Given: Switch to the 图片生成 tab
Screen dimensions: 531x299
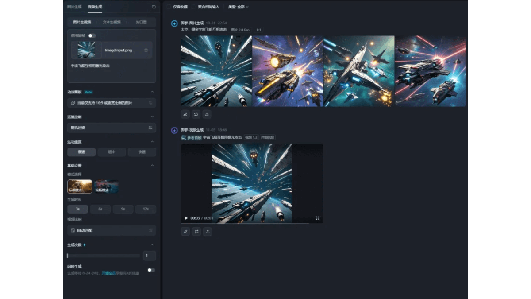Looking at the screenshot, I should 74,7.
